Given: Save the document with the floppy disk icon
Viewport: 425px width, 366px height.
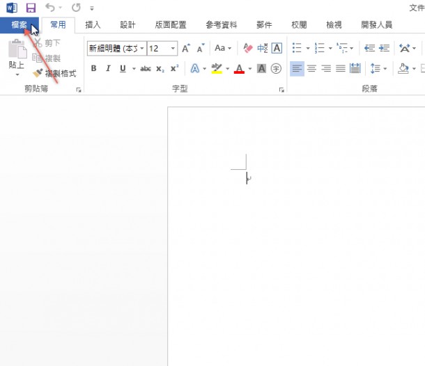Looking at the screenshot, I should pyautogui.click(x=31, y=8).
